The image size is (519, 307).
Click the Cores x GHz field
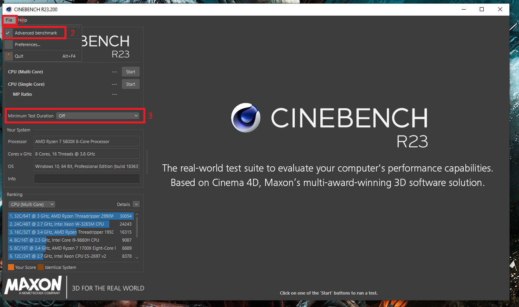point(86,154)
